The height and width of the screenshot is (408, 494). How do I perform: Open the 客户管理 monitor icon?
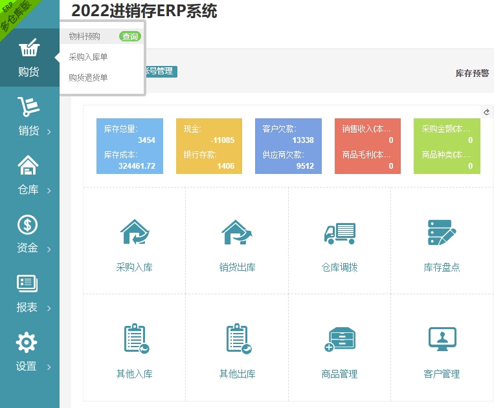click(x=442, y=339)
